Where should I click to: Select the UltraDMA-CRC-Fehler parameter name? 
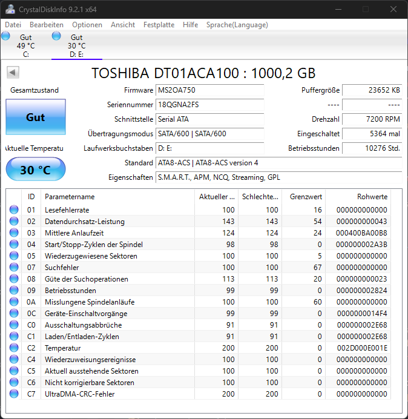click(x=80, y=394)
